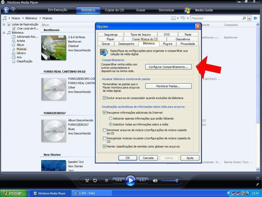Switch to compact mode icon
Image resolution: width=262 pixels, height=197 pixels.
pyautogui.click(x=257, y=184)
